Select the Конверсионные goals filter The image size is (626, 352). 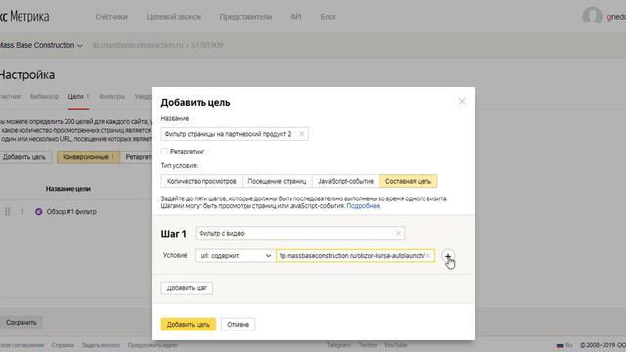click(x=88, y=157)
